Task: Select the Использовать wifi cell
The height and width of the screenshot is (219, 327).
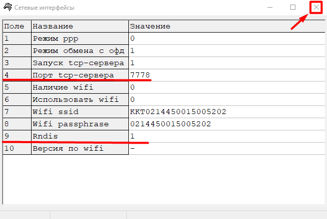Action: pos(80,99)
